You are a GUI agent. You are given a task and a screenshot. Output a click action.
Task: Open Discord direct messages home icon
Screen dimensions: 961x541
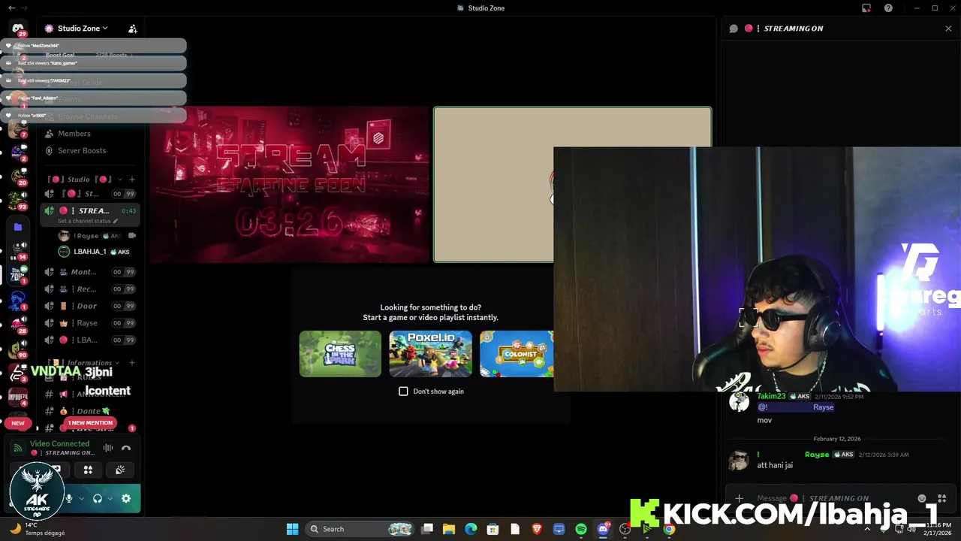coord(18,29)
